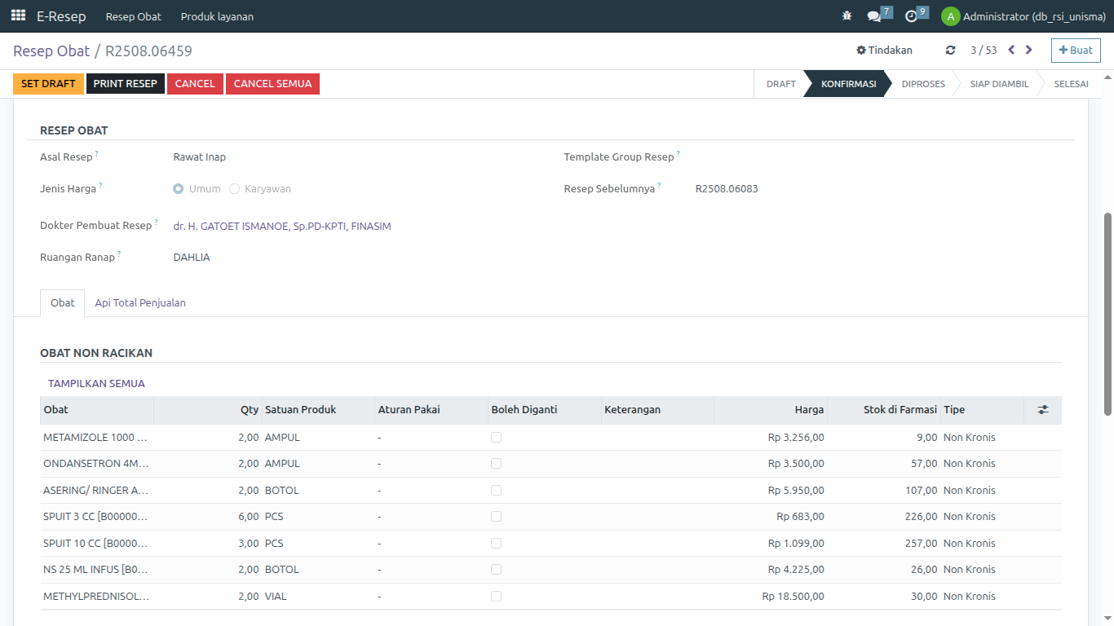Open column settings adjust icon
Viewport: 1114px width, 626px height.
(x=1042, y=410)
